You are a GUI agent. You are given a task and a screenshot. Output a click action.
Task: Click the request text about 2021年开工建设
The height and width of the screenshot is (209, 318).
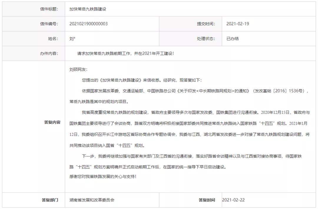(x=125, y=53)
